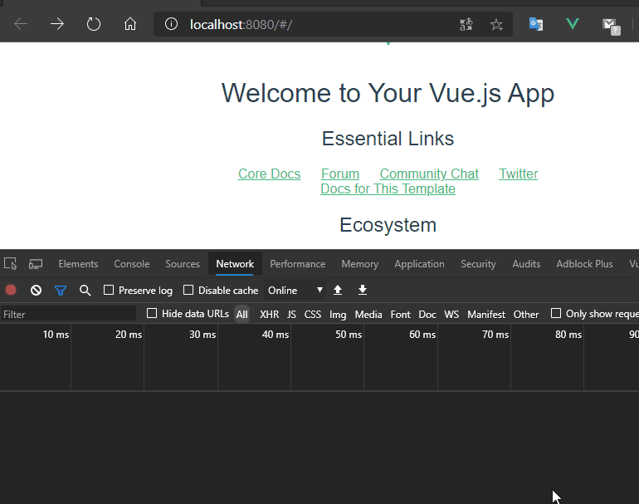This screenshot has height=504, width=639.
Task: Enable Preserve log checkbox
Action: pyautogui.click(x=109, y=290)
